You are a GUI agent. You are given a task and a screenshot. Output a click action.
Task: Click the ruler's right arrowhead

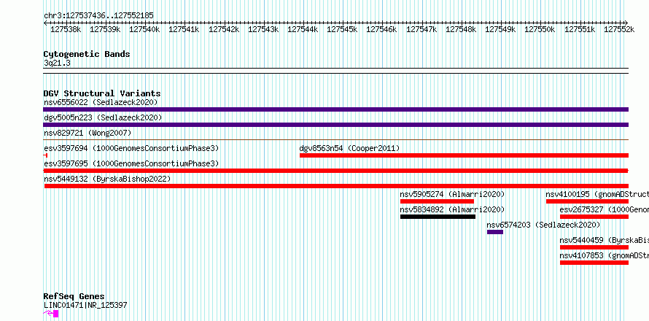626,23
